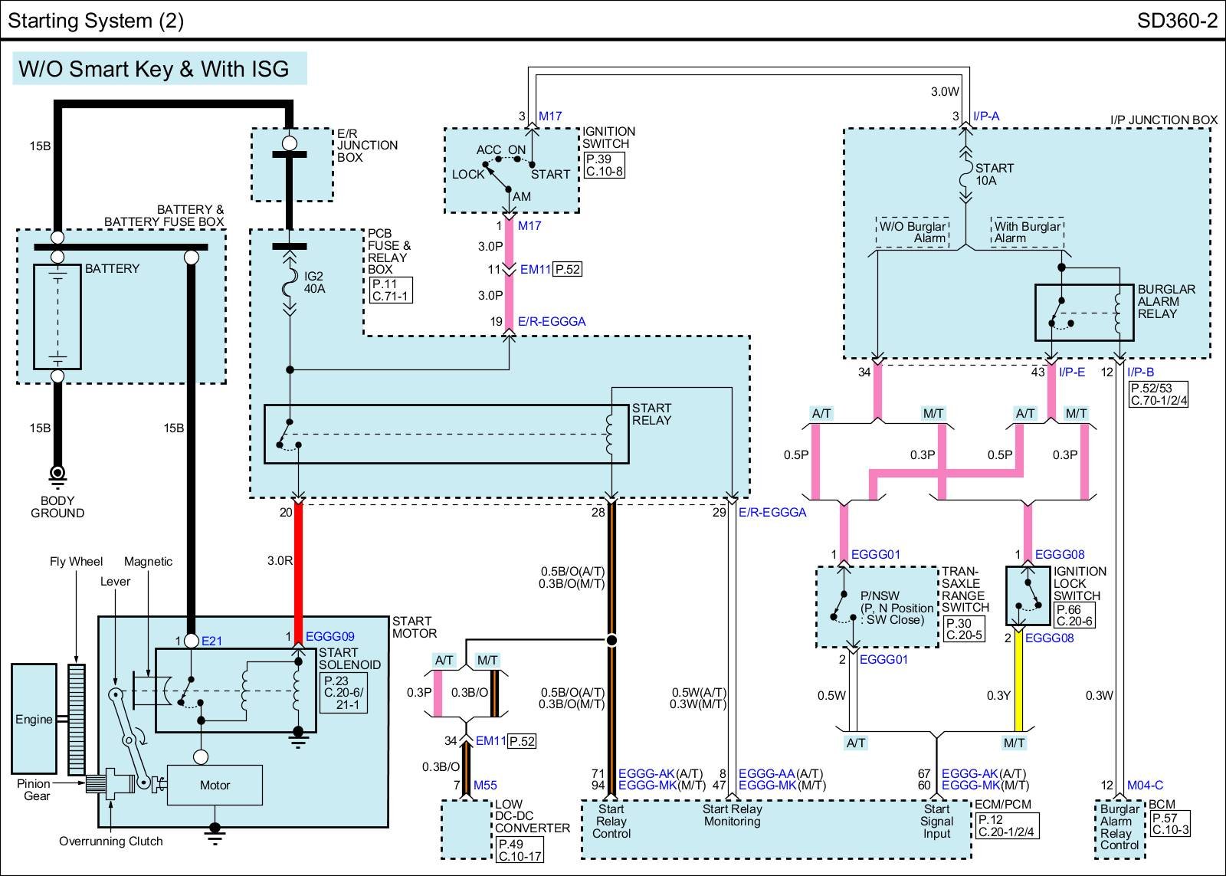
Task: Click the Start Relay coil symbol
Action: pyautogui.click(x=611, y=435)
